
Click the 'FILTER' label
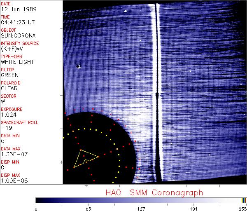[x=7, y=70]
